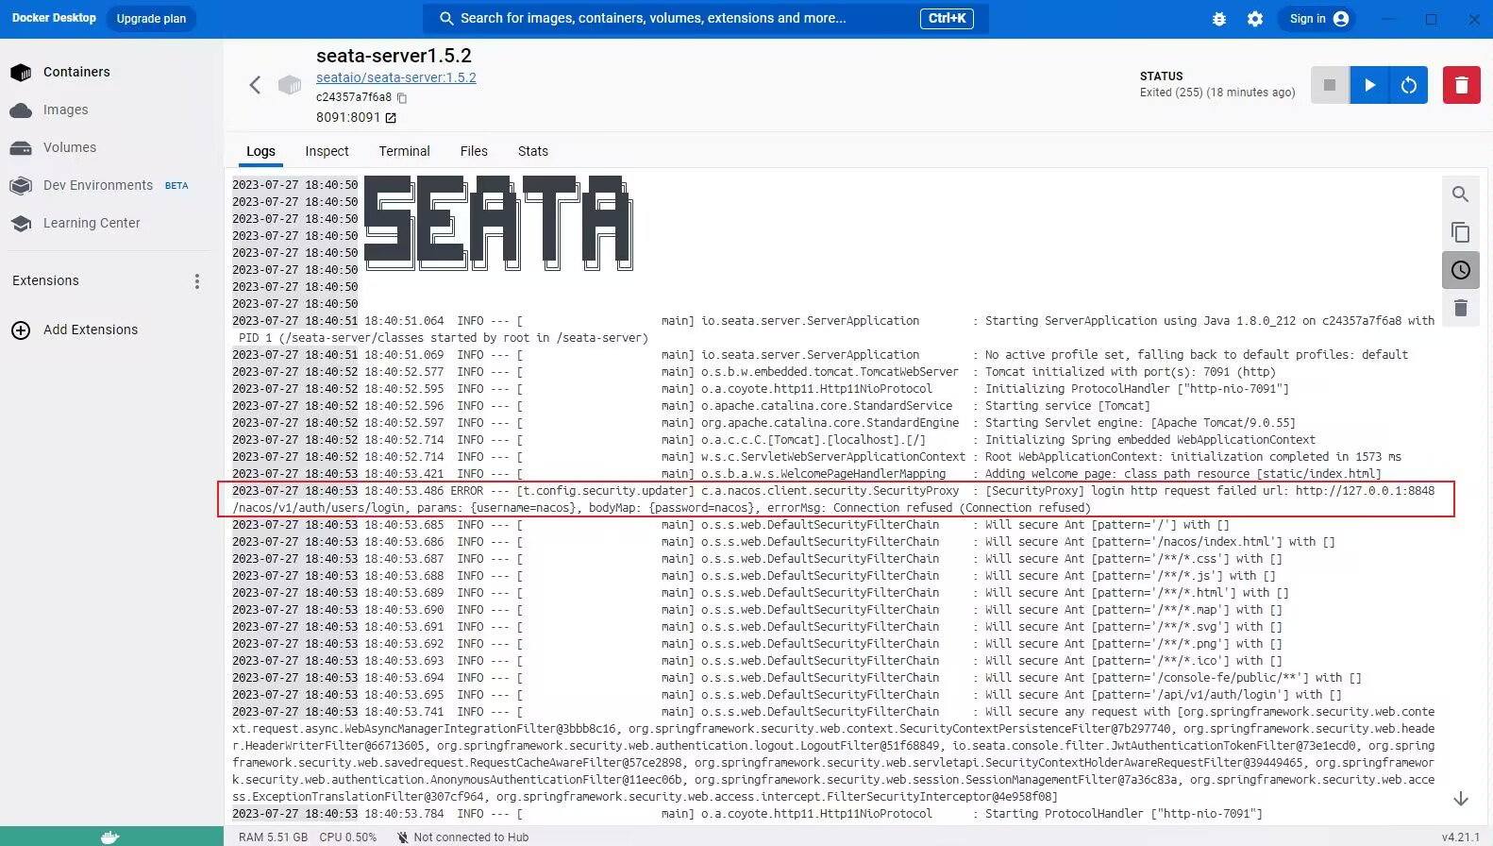
Task: Click Not connected to Hub status
Action: click(462, 838)
